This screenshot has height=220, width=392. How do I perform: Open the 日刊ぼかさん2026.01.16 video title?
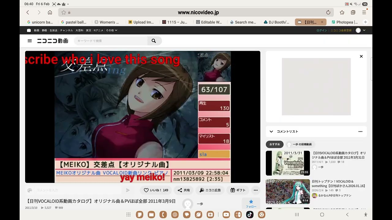pyautogui.click(x=339, y=184)
